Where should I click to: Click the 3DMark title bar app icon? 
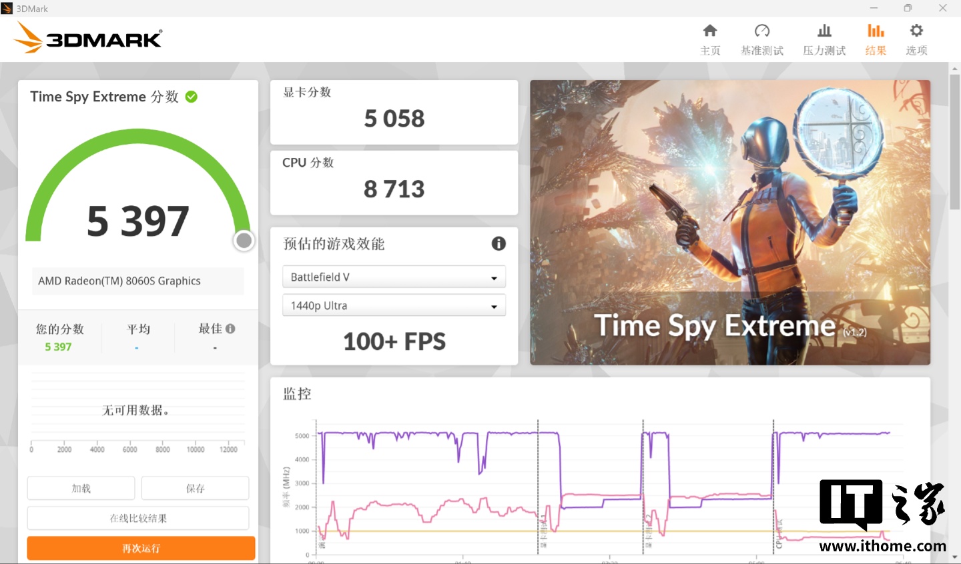(x=7, y=8)
